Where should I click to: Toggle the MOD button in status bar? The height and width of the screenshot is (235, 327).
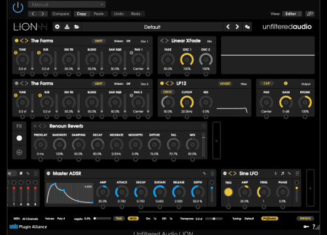pyautogui.click(x=133, y=219)
